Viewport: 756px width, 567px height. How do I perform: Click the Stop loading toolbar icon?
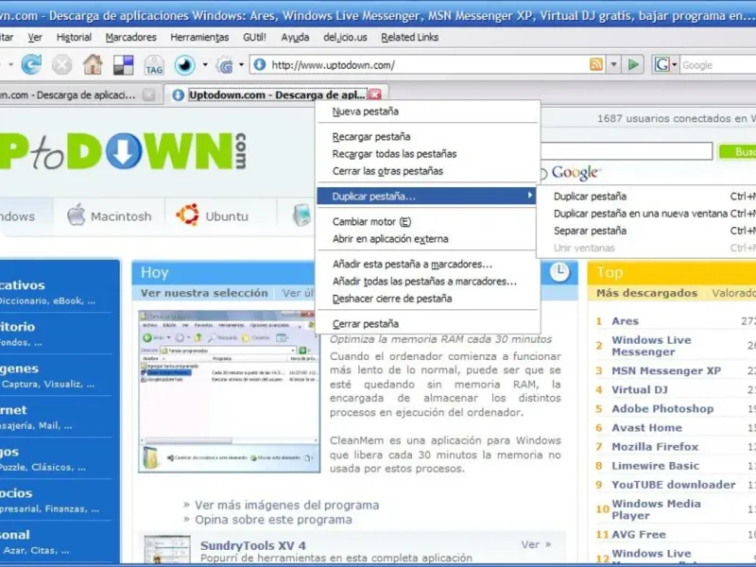point(61,64)
